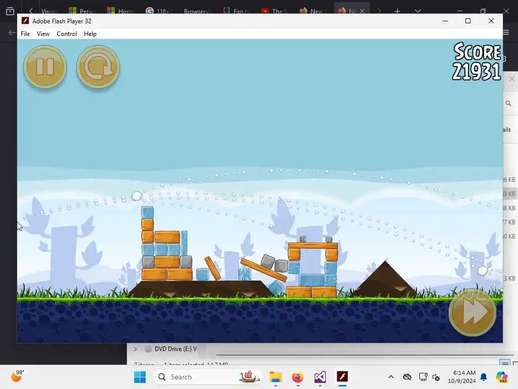Click the display/network tray icon
The height and width of the screenshot is (389, 518).
point(423,377)
